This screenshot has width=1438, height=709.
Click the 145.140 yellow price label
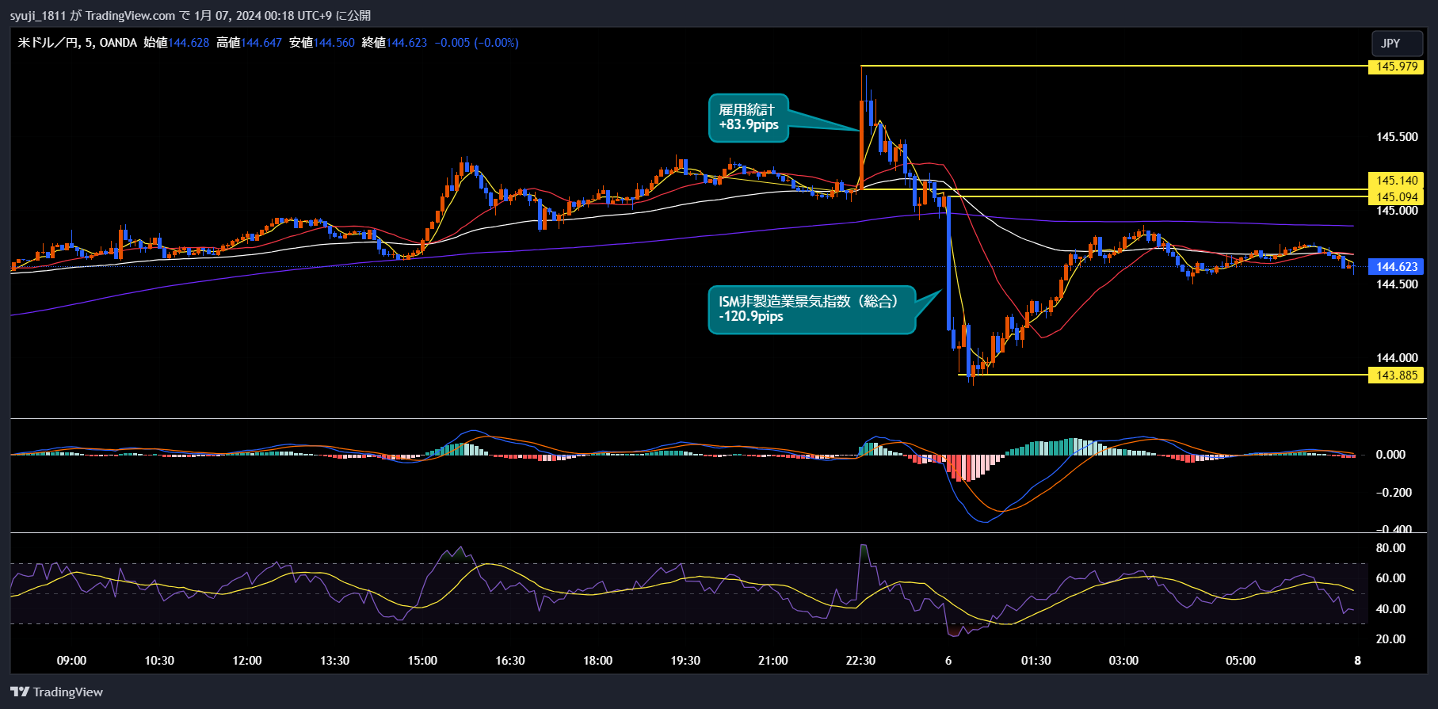click(1396, 181)
